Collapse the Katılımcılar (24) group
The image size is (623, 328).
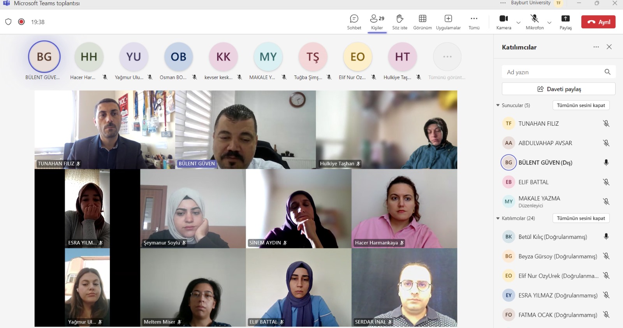[x=498, y=218]
